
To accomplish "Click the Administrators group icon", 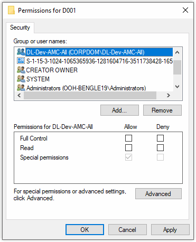I will (21, 88).
